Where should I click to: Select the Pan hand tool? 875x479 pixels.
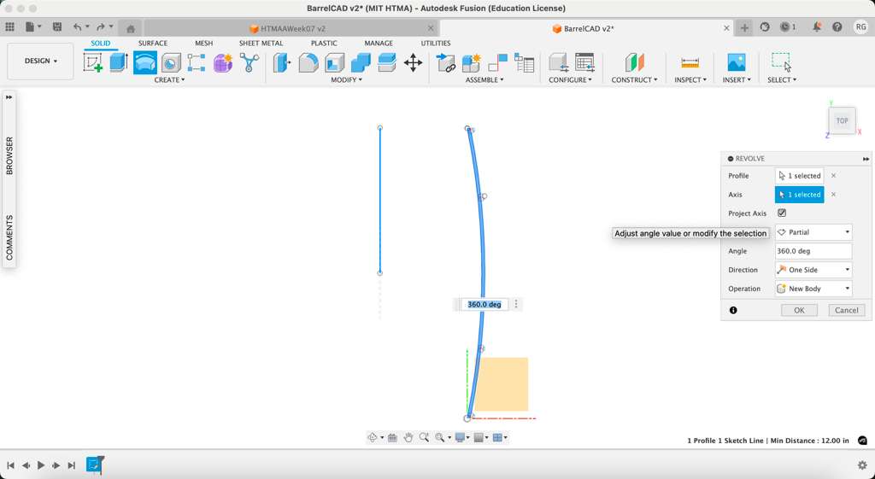coord(408,437)
